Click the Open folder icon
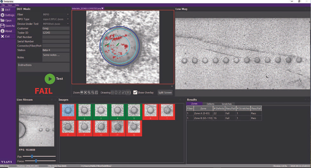The image size is (311, 168). (x=3, y=21)
